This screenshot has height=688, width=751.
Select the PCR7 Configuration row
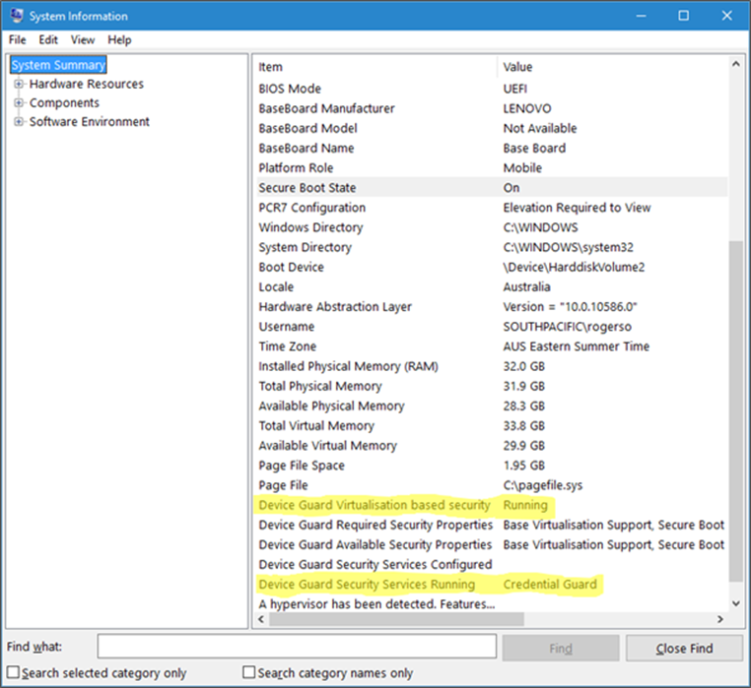click(x=492, y=208)
